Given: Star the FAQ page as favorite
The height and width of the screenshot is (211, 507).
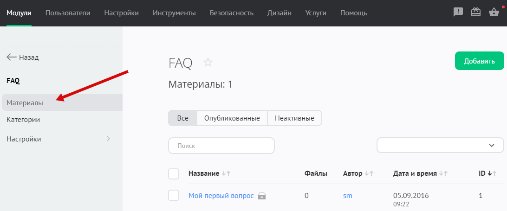Looking at the screenshot, I should coord(208,63).
